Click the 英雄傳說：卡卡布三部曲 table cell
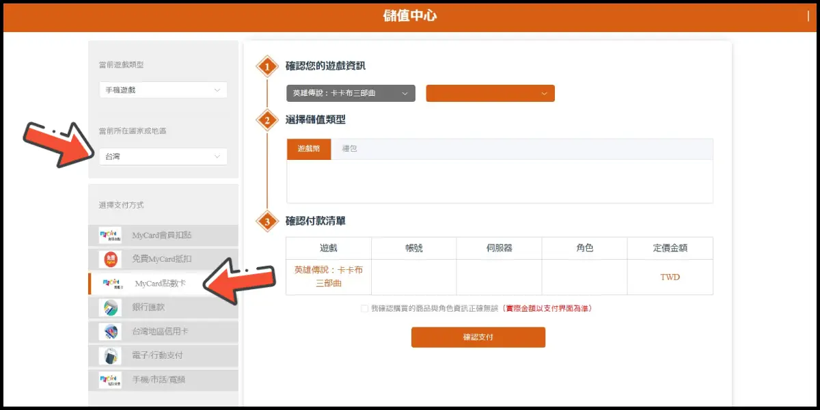 tap(329, 277)
